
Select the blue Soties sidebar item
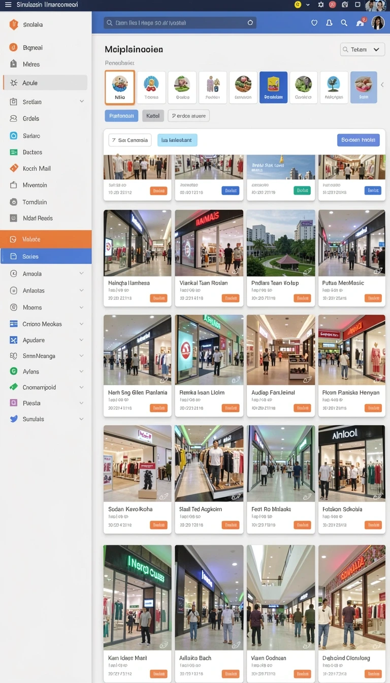pos(46,256)
